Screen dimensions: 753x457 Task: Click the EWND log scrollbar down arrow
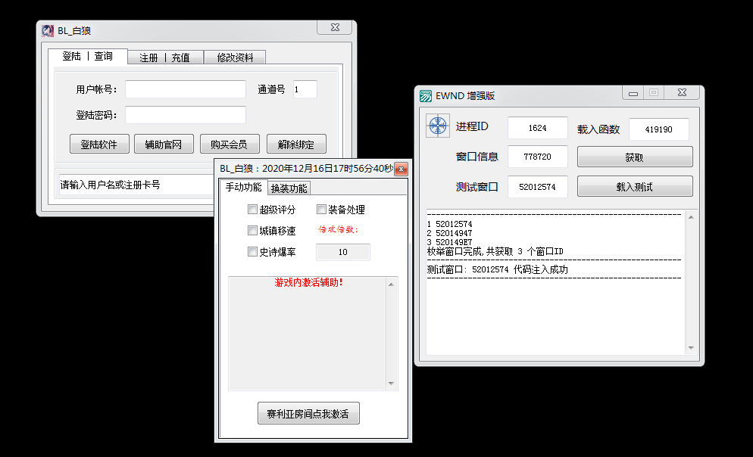pyautogui.click(x=690, y=348)
